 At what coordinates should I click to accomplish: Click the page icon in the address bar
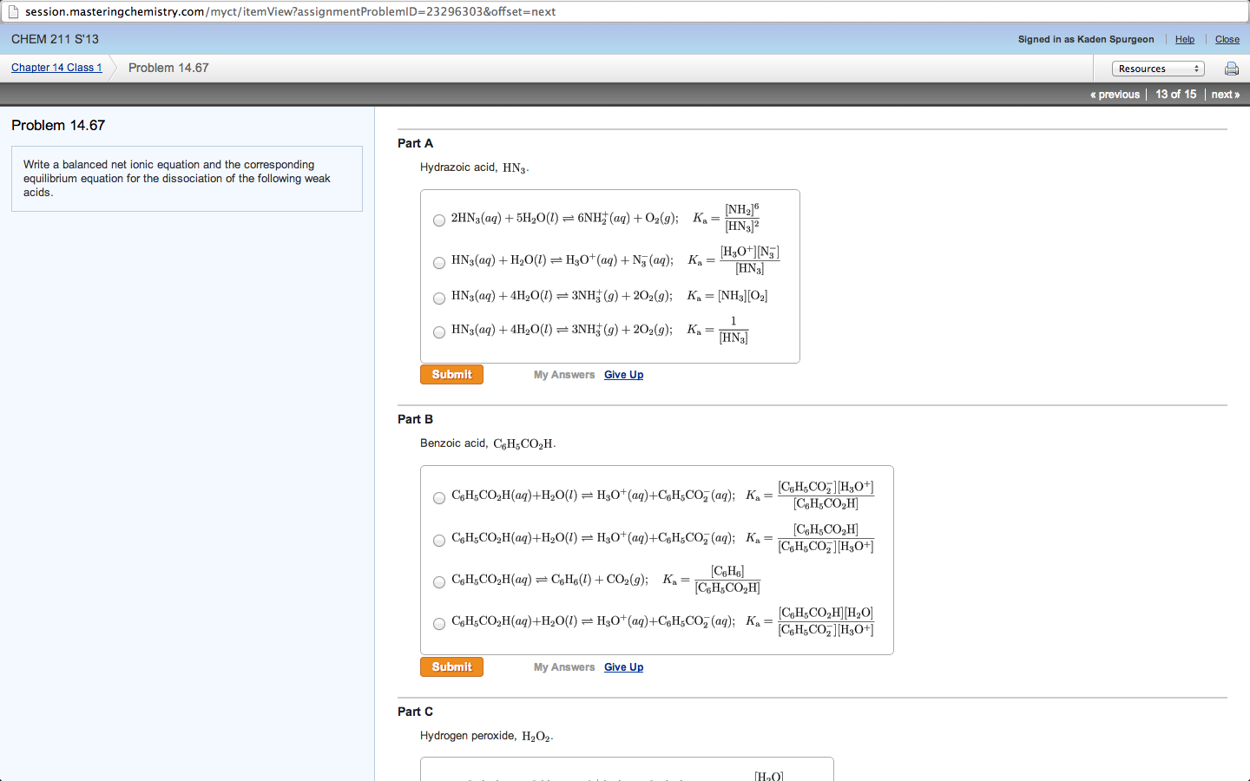click(x=12, y=11)
